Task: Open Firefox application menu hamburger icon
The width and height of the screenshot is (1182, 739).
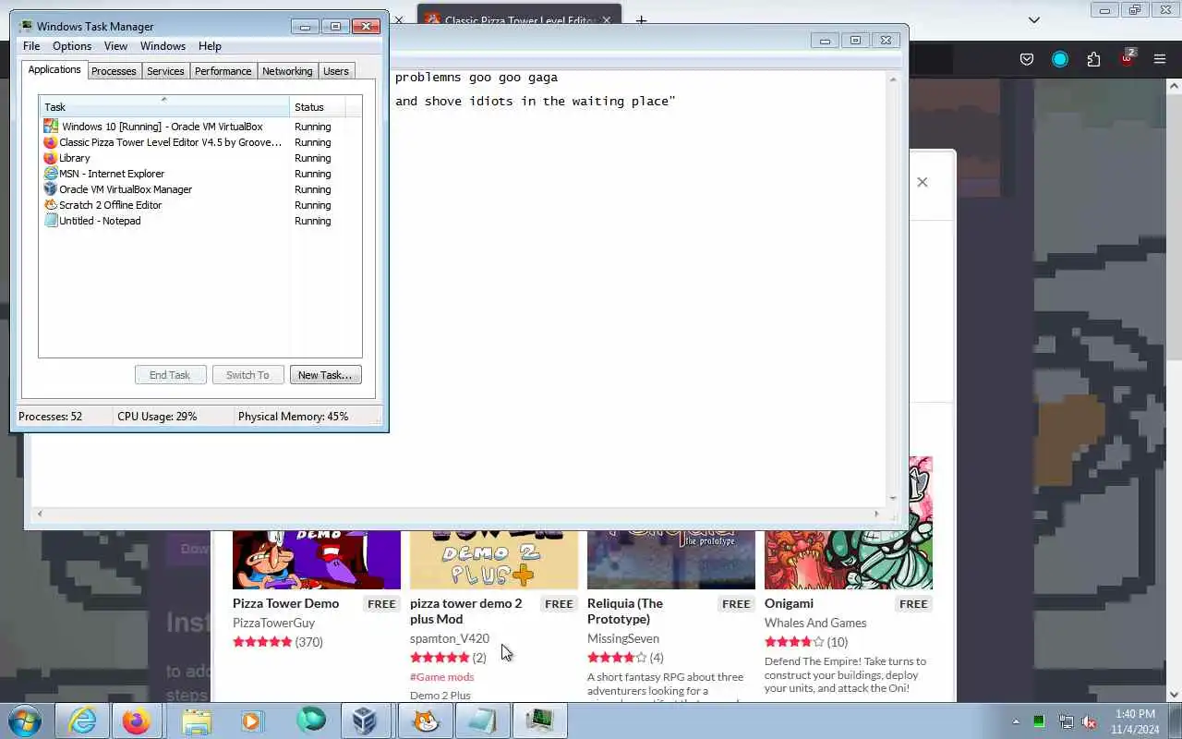Action: point(1160,59)
